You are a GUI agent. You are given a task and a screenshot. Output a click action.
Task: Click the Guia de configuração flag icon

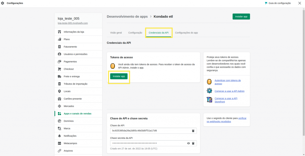pos(266,3)
